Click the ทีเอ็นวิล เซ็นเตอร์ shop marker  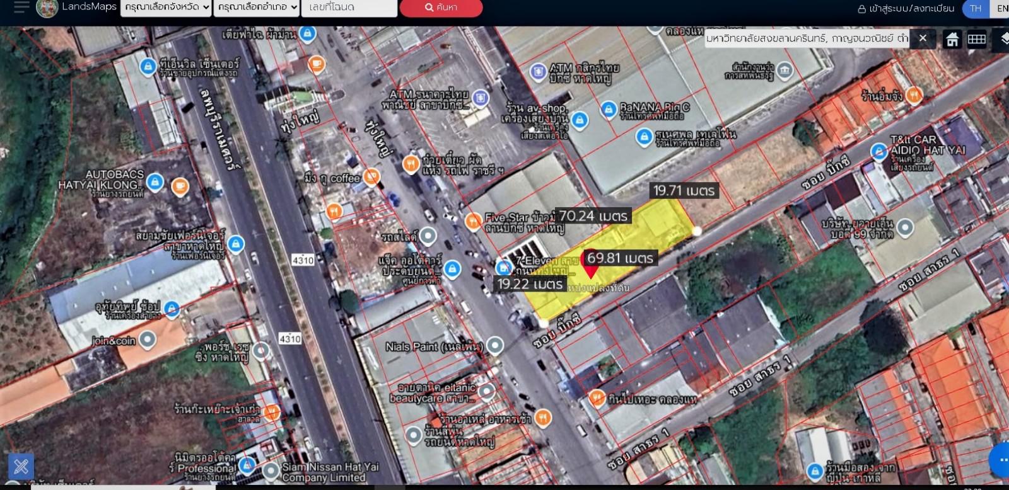(x=148, y=66)
